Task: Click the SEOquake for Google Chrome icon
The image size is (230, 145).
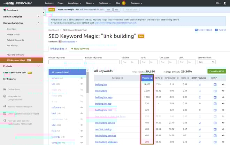Action: pos(5,96)
